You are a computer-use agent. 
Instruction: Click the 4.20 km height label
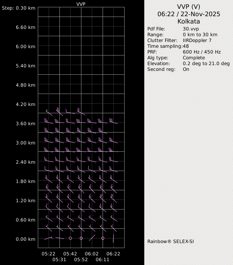(x=26, y=104)
